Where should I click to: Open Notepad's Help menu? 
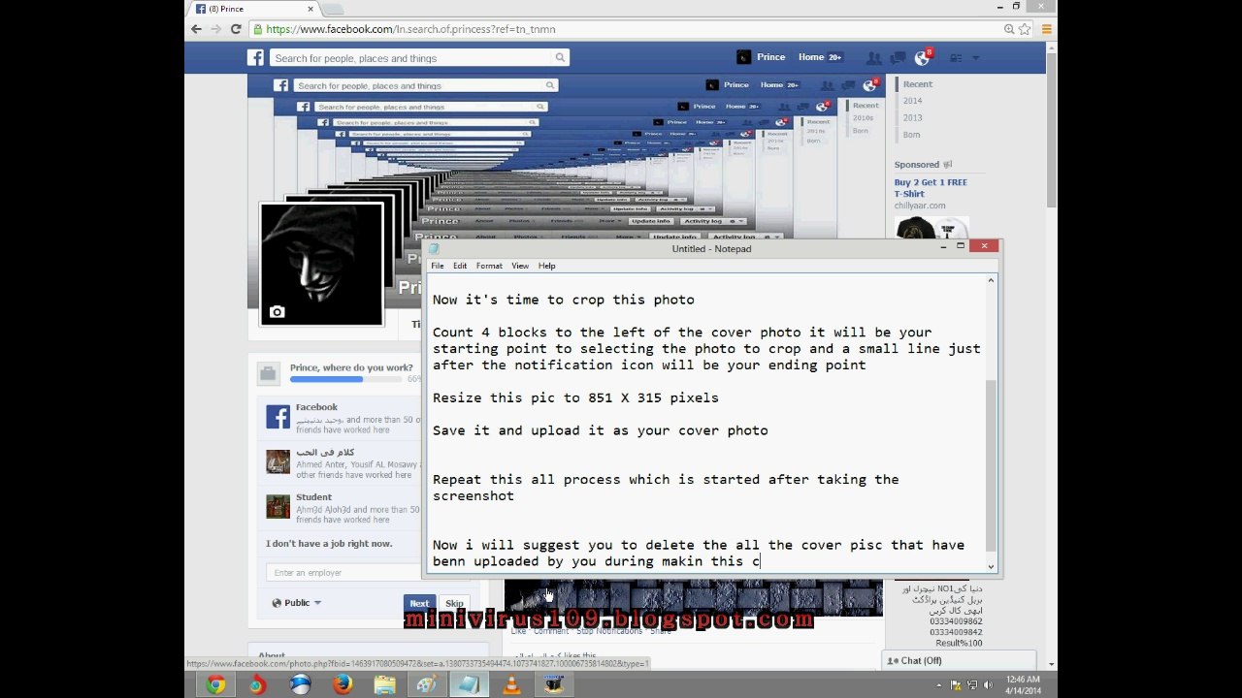pos(547,266)
